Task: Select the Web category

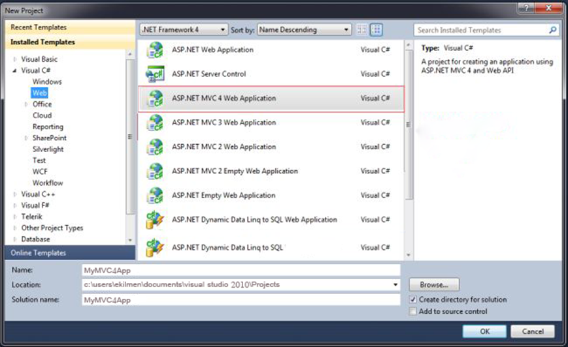Action: click(39, 93)
